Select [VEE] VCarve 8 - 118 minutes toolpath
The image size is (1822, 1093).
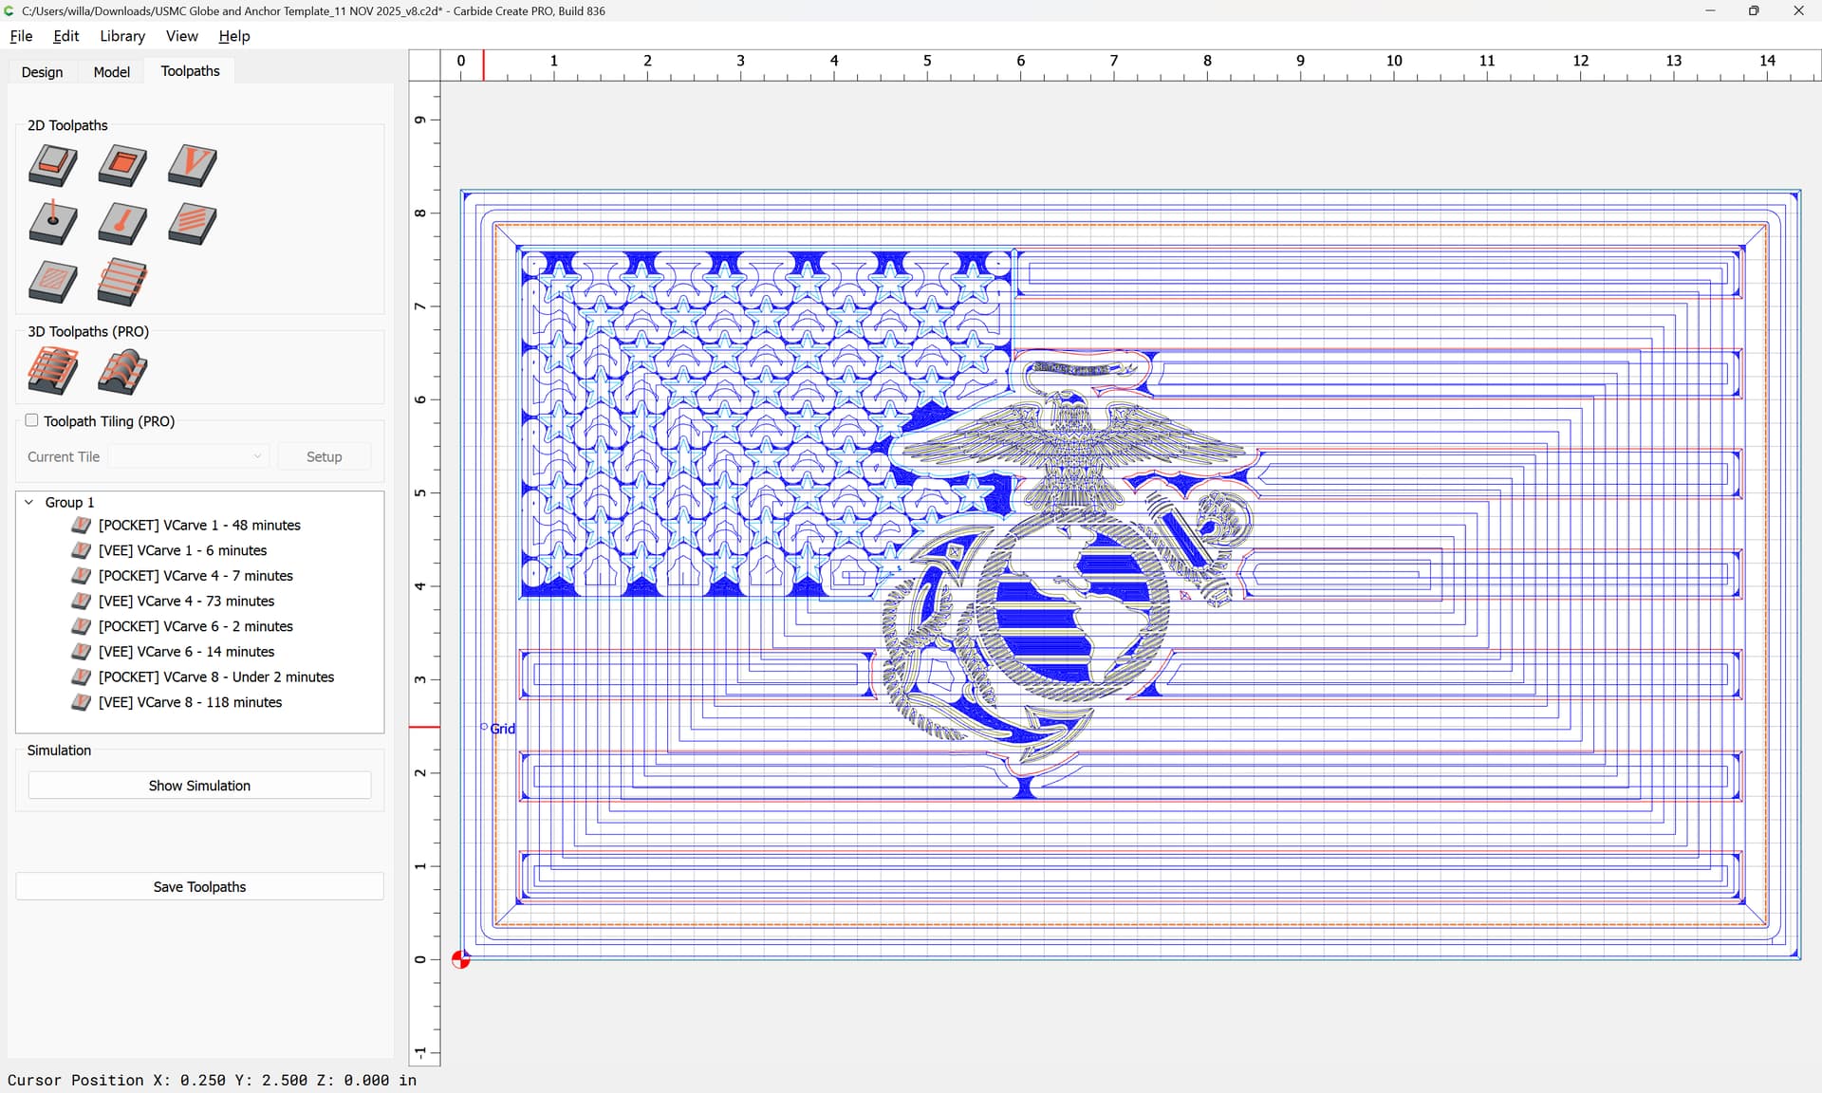pos(190,702)
